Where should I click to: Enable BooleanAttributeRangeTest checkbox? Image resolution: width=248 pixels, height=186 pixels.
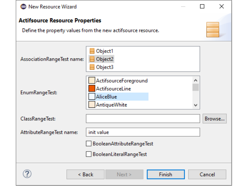pyautogui.click(x=89, y=144)
